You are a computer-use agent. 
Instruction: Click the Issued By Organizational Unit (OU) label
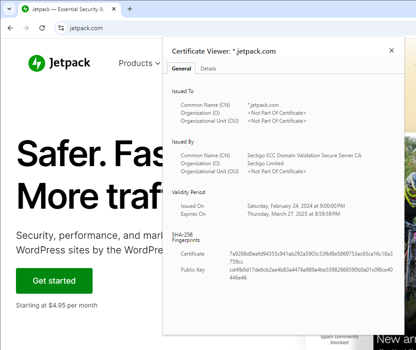click(x=210, y=171)
